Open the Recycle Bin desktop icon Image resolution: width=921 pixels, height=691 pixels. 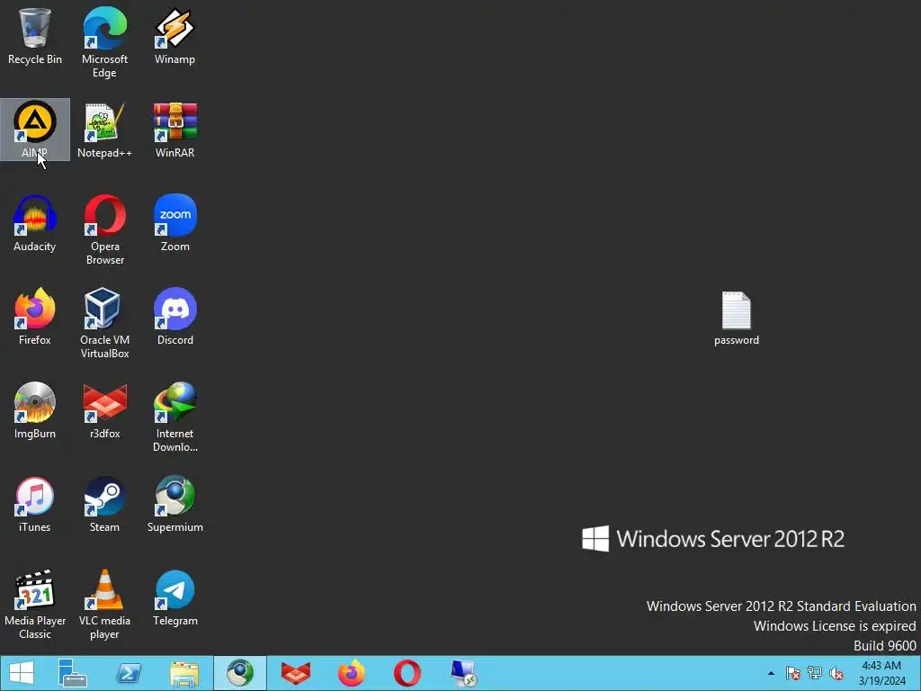coord(35,36)
